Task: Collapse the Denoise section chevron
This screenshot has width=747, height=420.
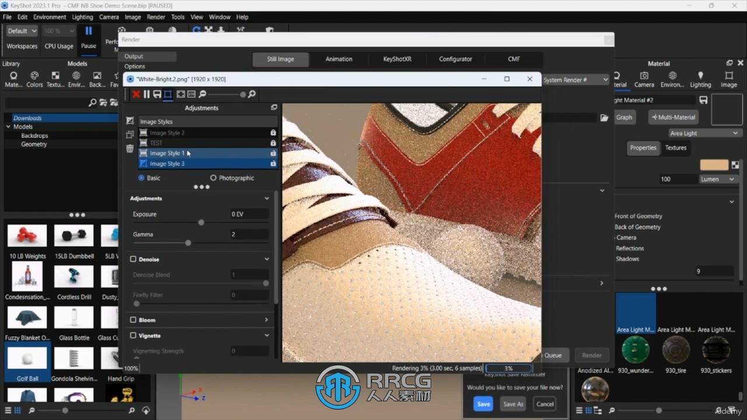Action: [x=267, y=259]
